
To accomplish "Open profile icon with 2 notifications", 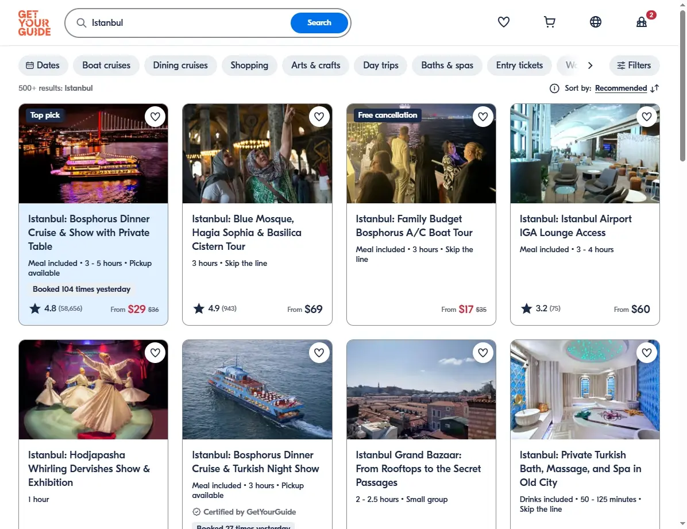I will 642,22.
